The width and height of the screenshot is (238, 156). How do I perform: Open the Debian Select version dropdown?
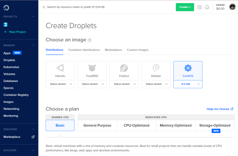(x=156, y=84)
